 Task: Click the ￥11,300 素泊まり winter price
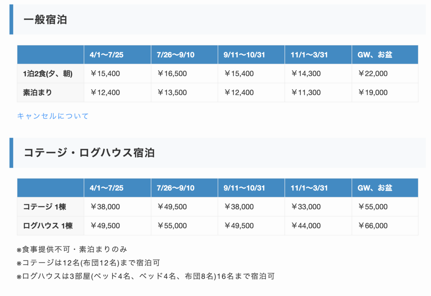pyautogui.click(x=306, y=93)
